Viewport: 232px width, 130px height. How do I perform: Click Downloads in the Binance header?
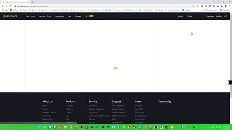210,16
